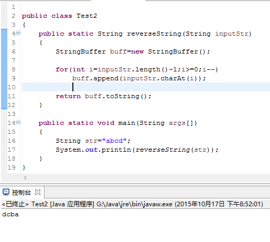Viewport: 270px width, 242px height.
Task: Click println on line 17
Action: [116, 150]
